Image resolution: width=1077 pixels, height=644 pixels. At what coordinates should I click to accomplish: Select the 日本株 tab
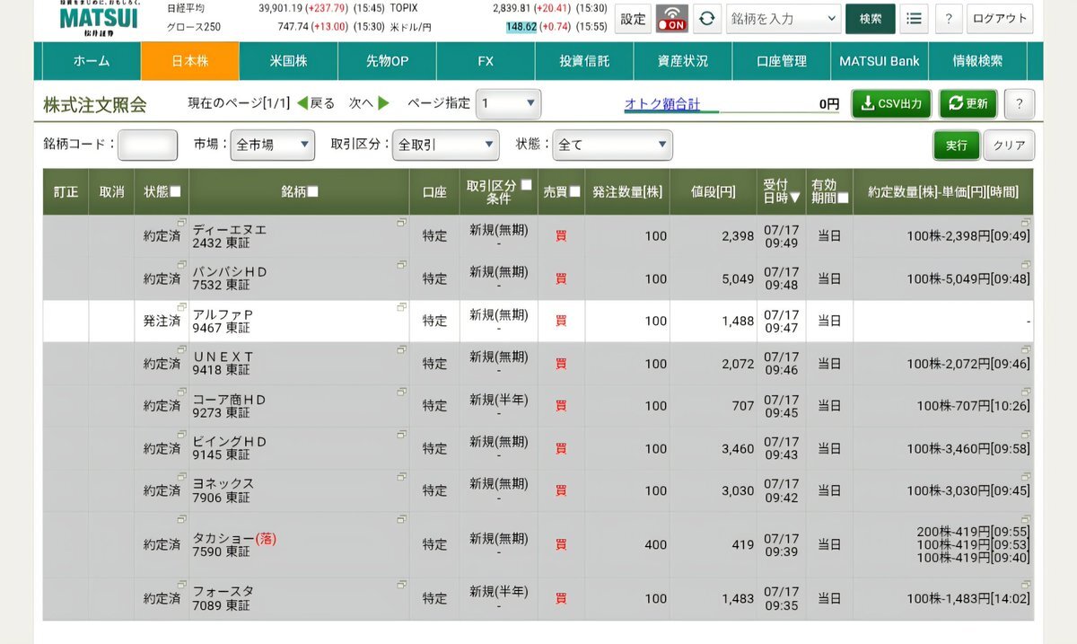point(190,61)
